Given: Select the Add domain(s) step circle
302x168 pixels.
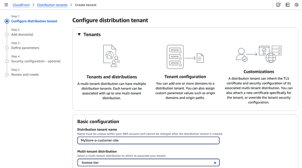Looking at the screenshot, I should point(7,34).
